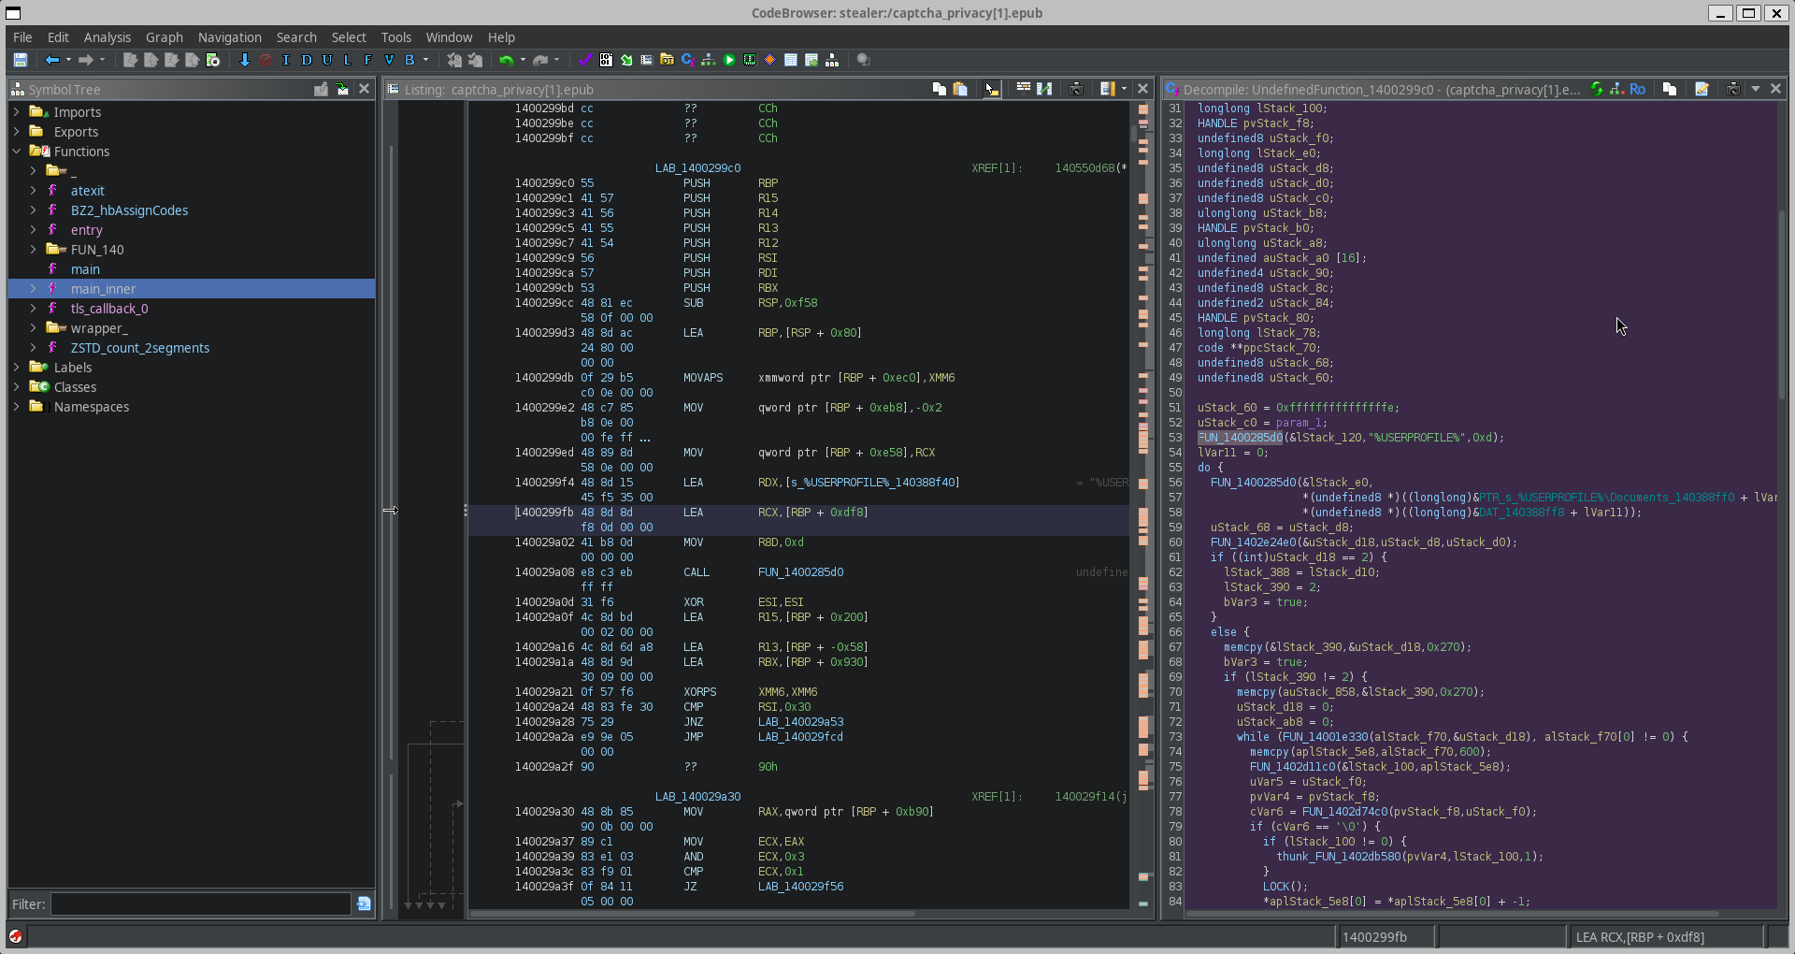Click the Save program icon in the toolbar
The height and width of the screenshot is (954, 1795).
click(x=20, y=60)
